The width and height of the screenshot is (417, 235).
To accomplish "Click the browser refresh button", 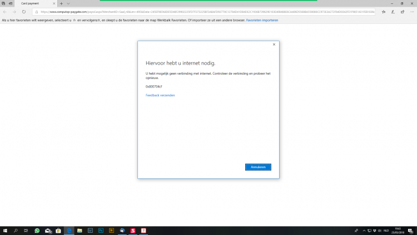I will pos(24,11).
